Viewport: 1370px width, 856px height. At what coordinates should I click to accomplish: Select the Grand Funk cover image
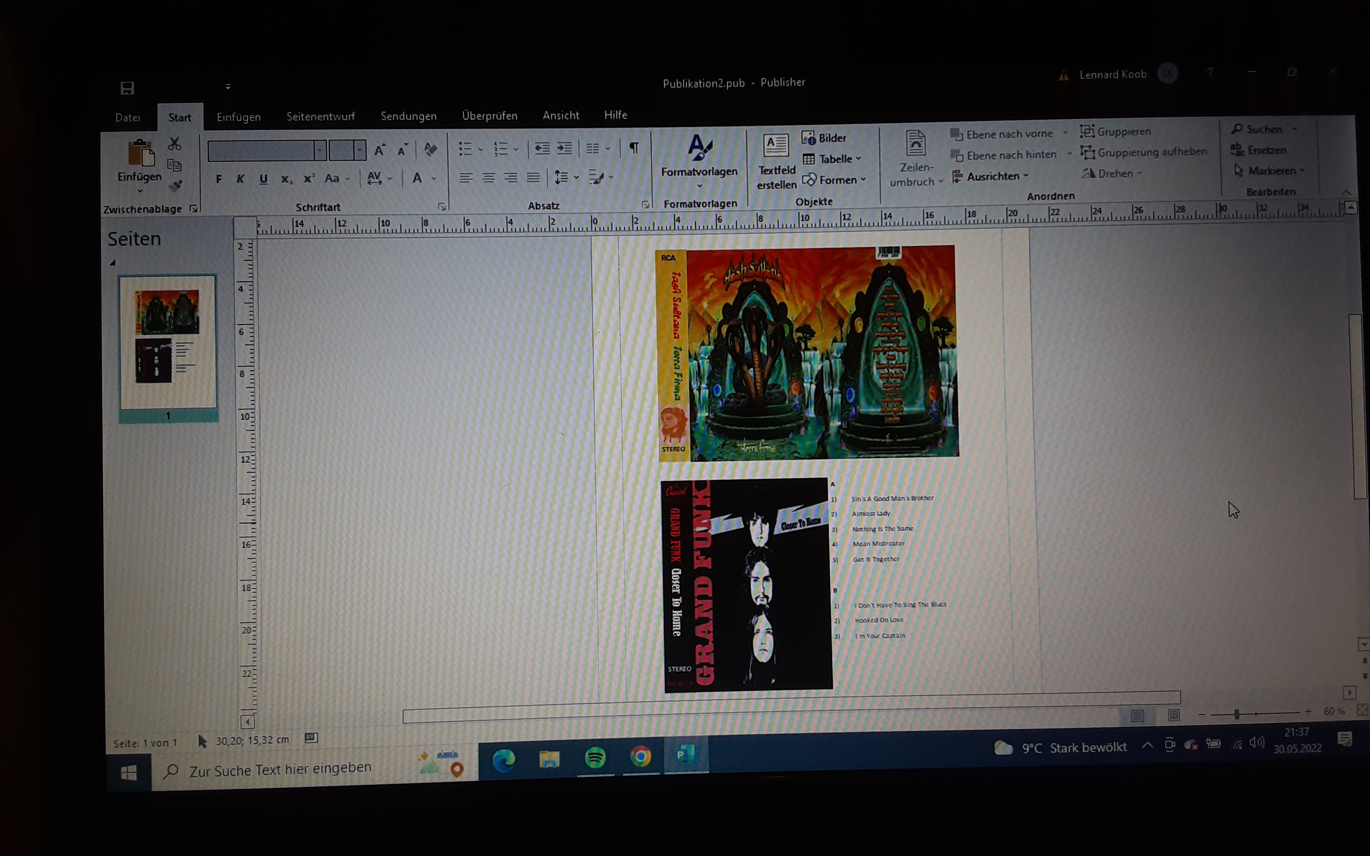[x=747, y=585]
